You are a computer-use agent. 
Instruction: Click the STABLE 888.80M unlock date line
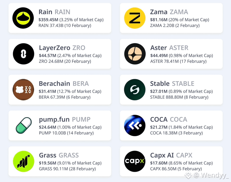[179, 97]
